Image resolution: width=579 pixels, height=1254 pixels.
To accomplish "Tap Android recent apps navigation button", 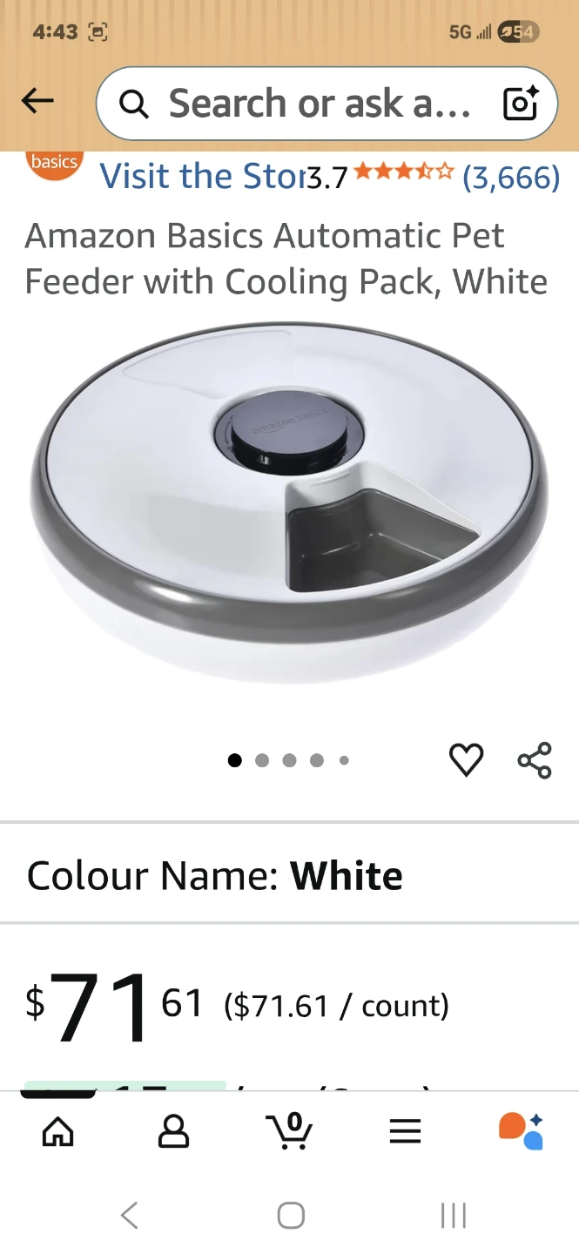I will click(x=453, y=1215).
